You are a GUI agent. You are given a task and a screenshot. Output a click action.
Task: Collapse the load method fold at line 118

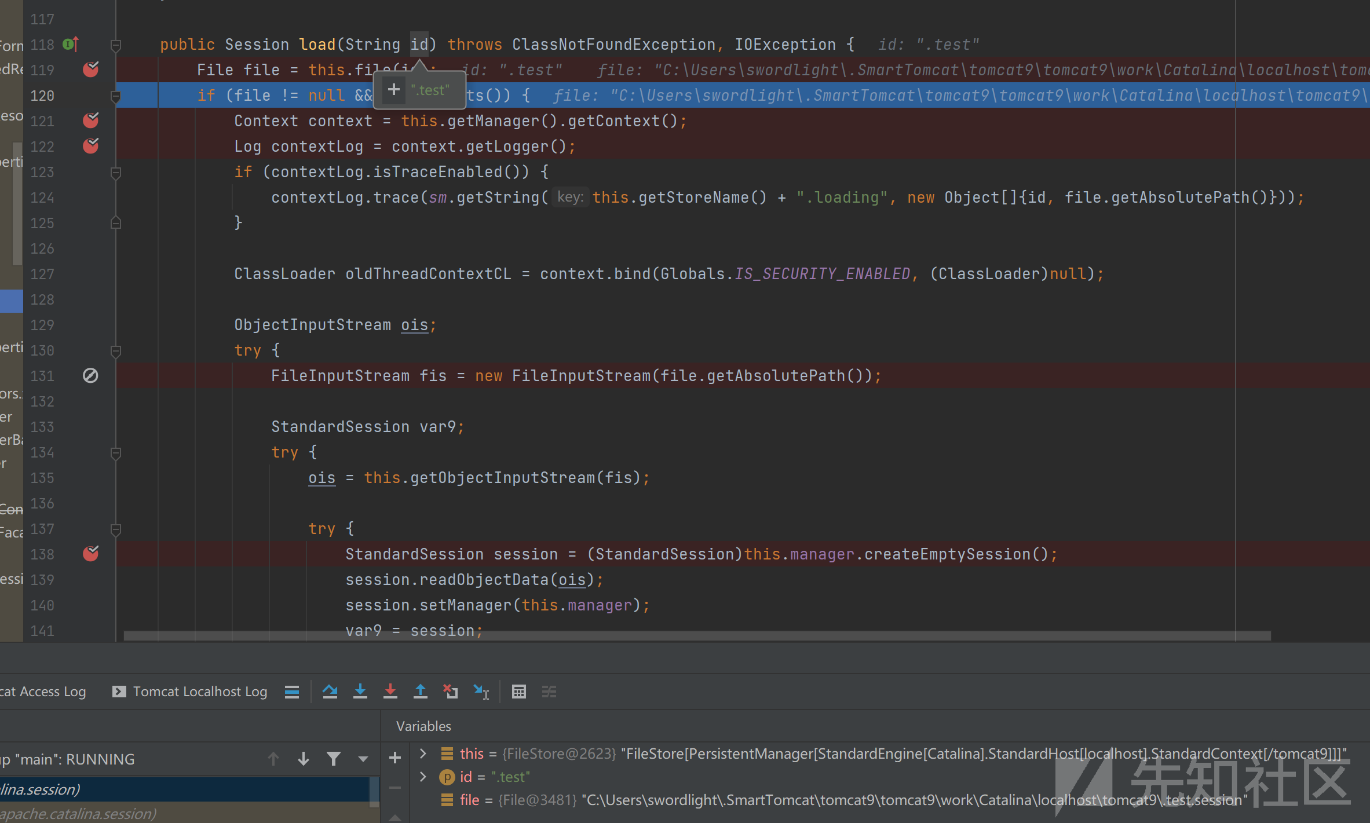[x=116, y=45]
